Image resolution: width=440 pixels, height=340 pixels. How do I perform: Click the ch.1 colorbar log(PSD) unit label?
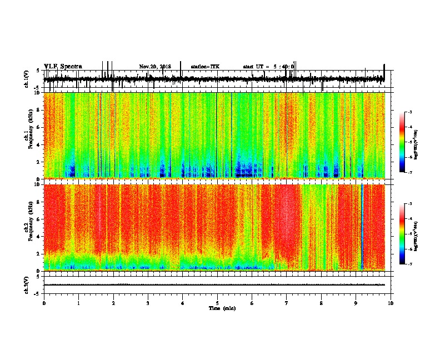416,144
